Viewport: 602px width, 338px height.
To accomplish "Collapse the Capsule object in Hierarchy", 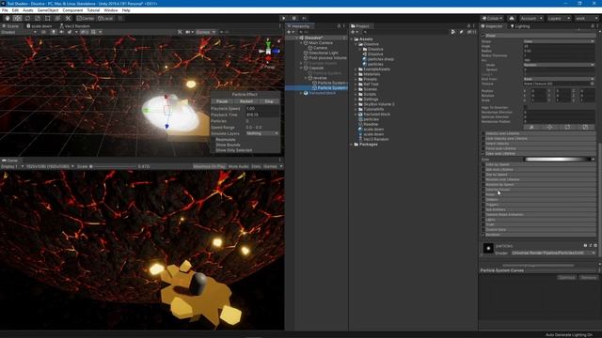I will (x=301, y=68).
